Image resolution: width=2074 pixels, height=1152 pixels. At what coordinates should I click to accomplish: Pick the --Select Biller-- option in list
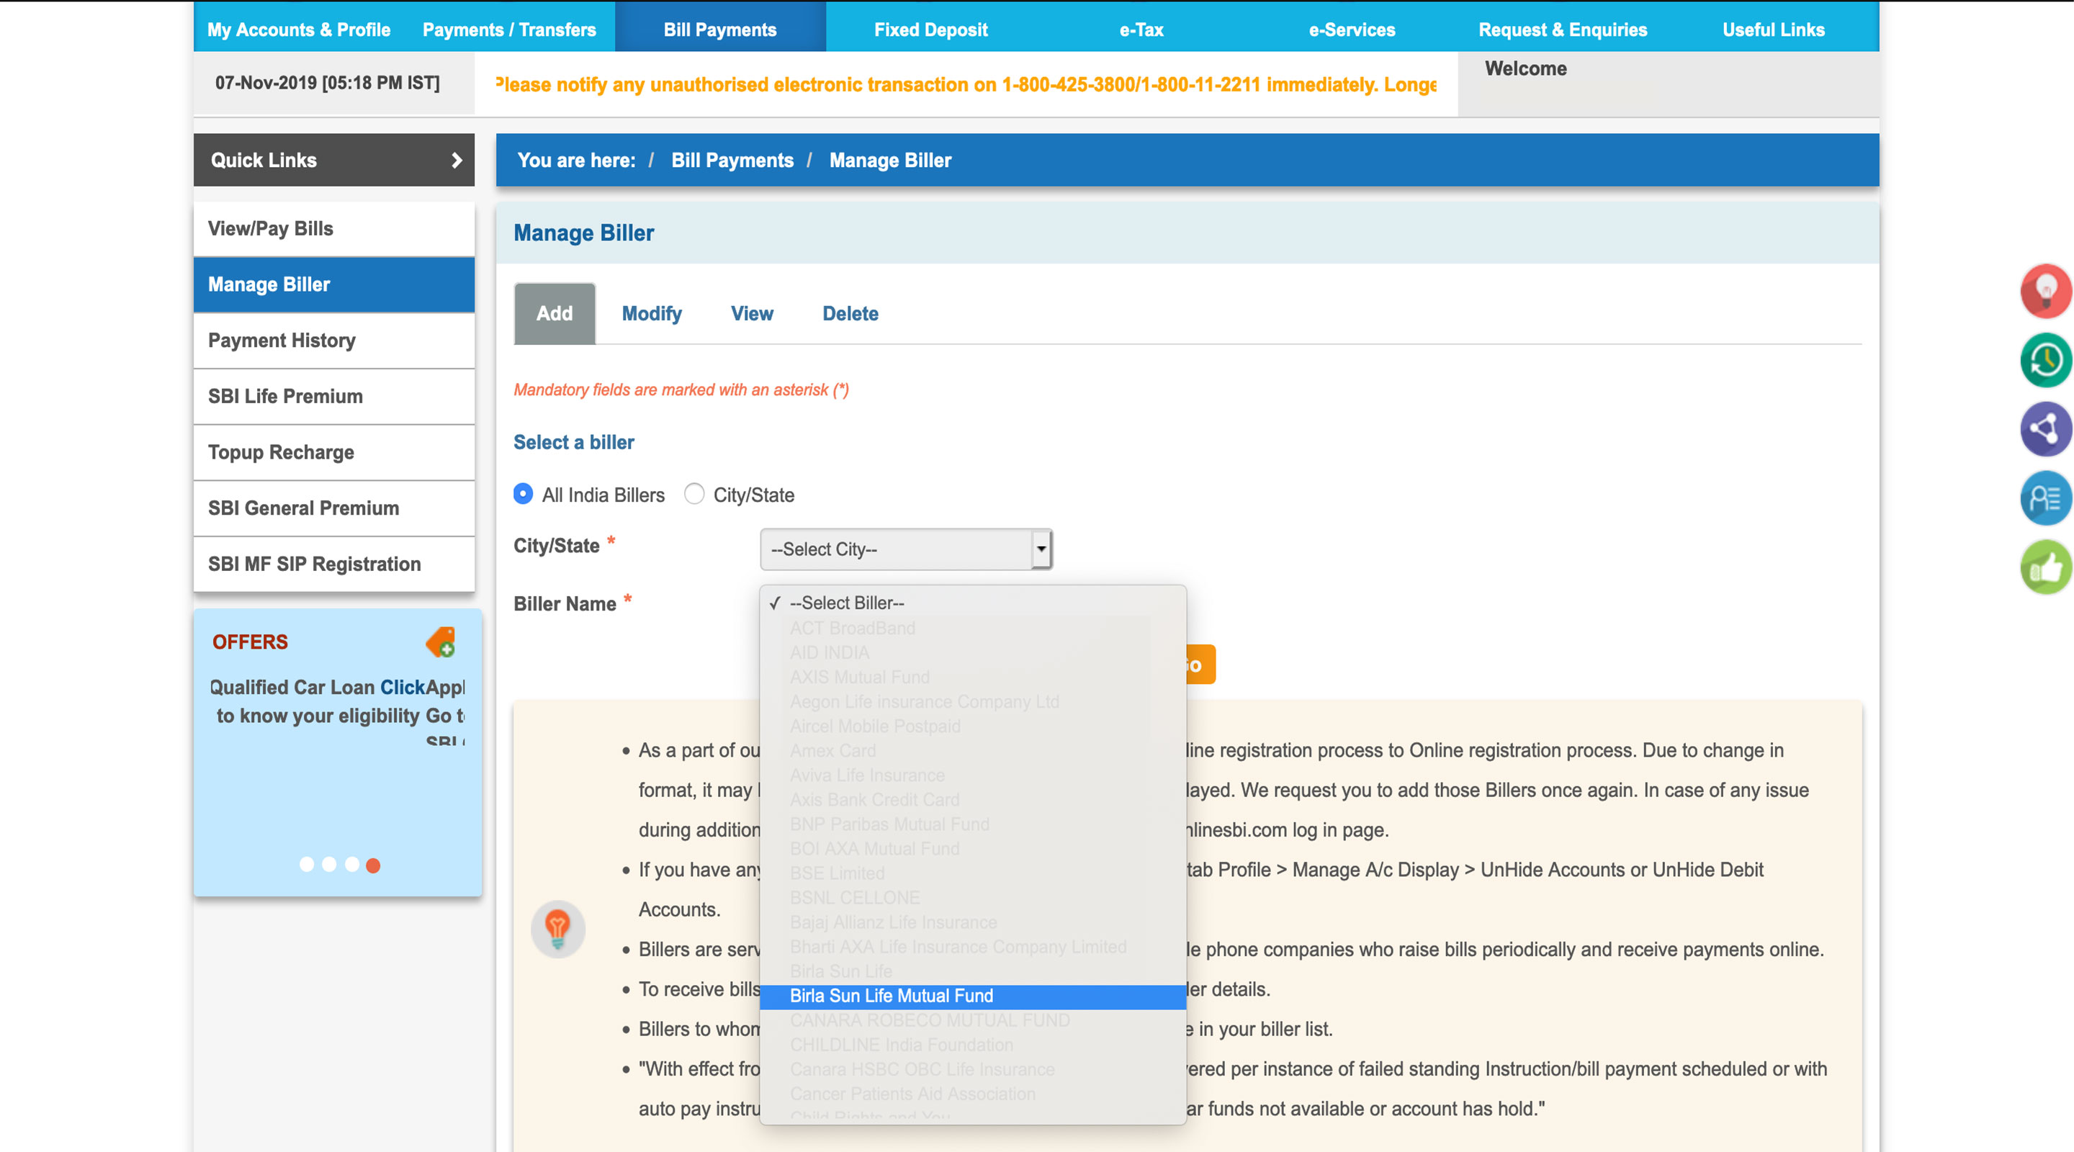click(x=846, y=603)
